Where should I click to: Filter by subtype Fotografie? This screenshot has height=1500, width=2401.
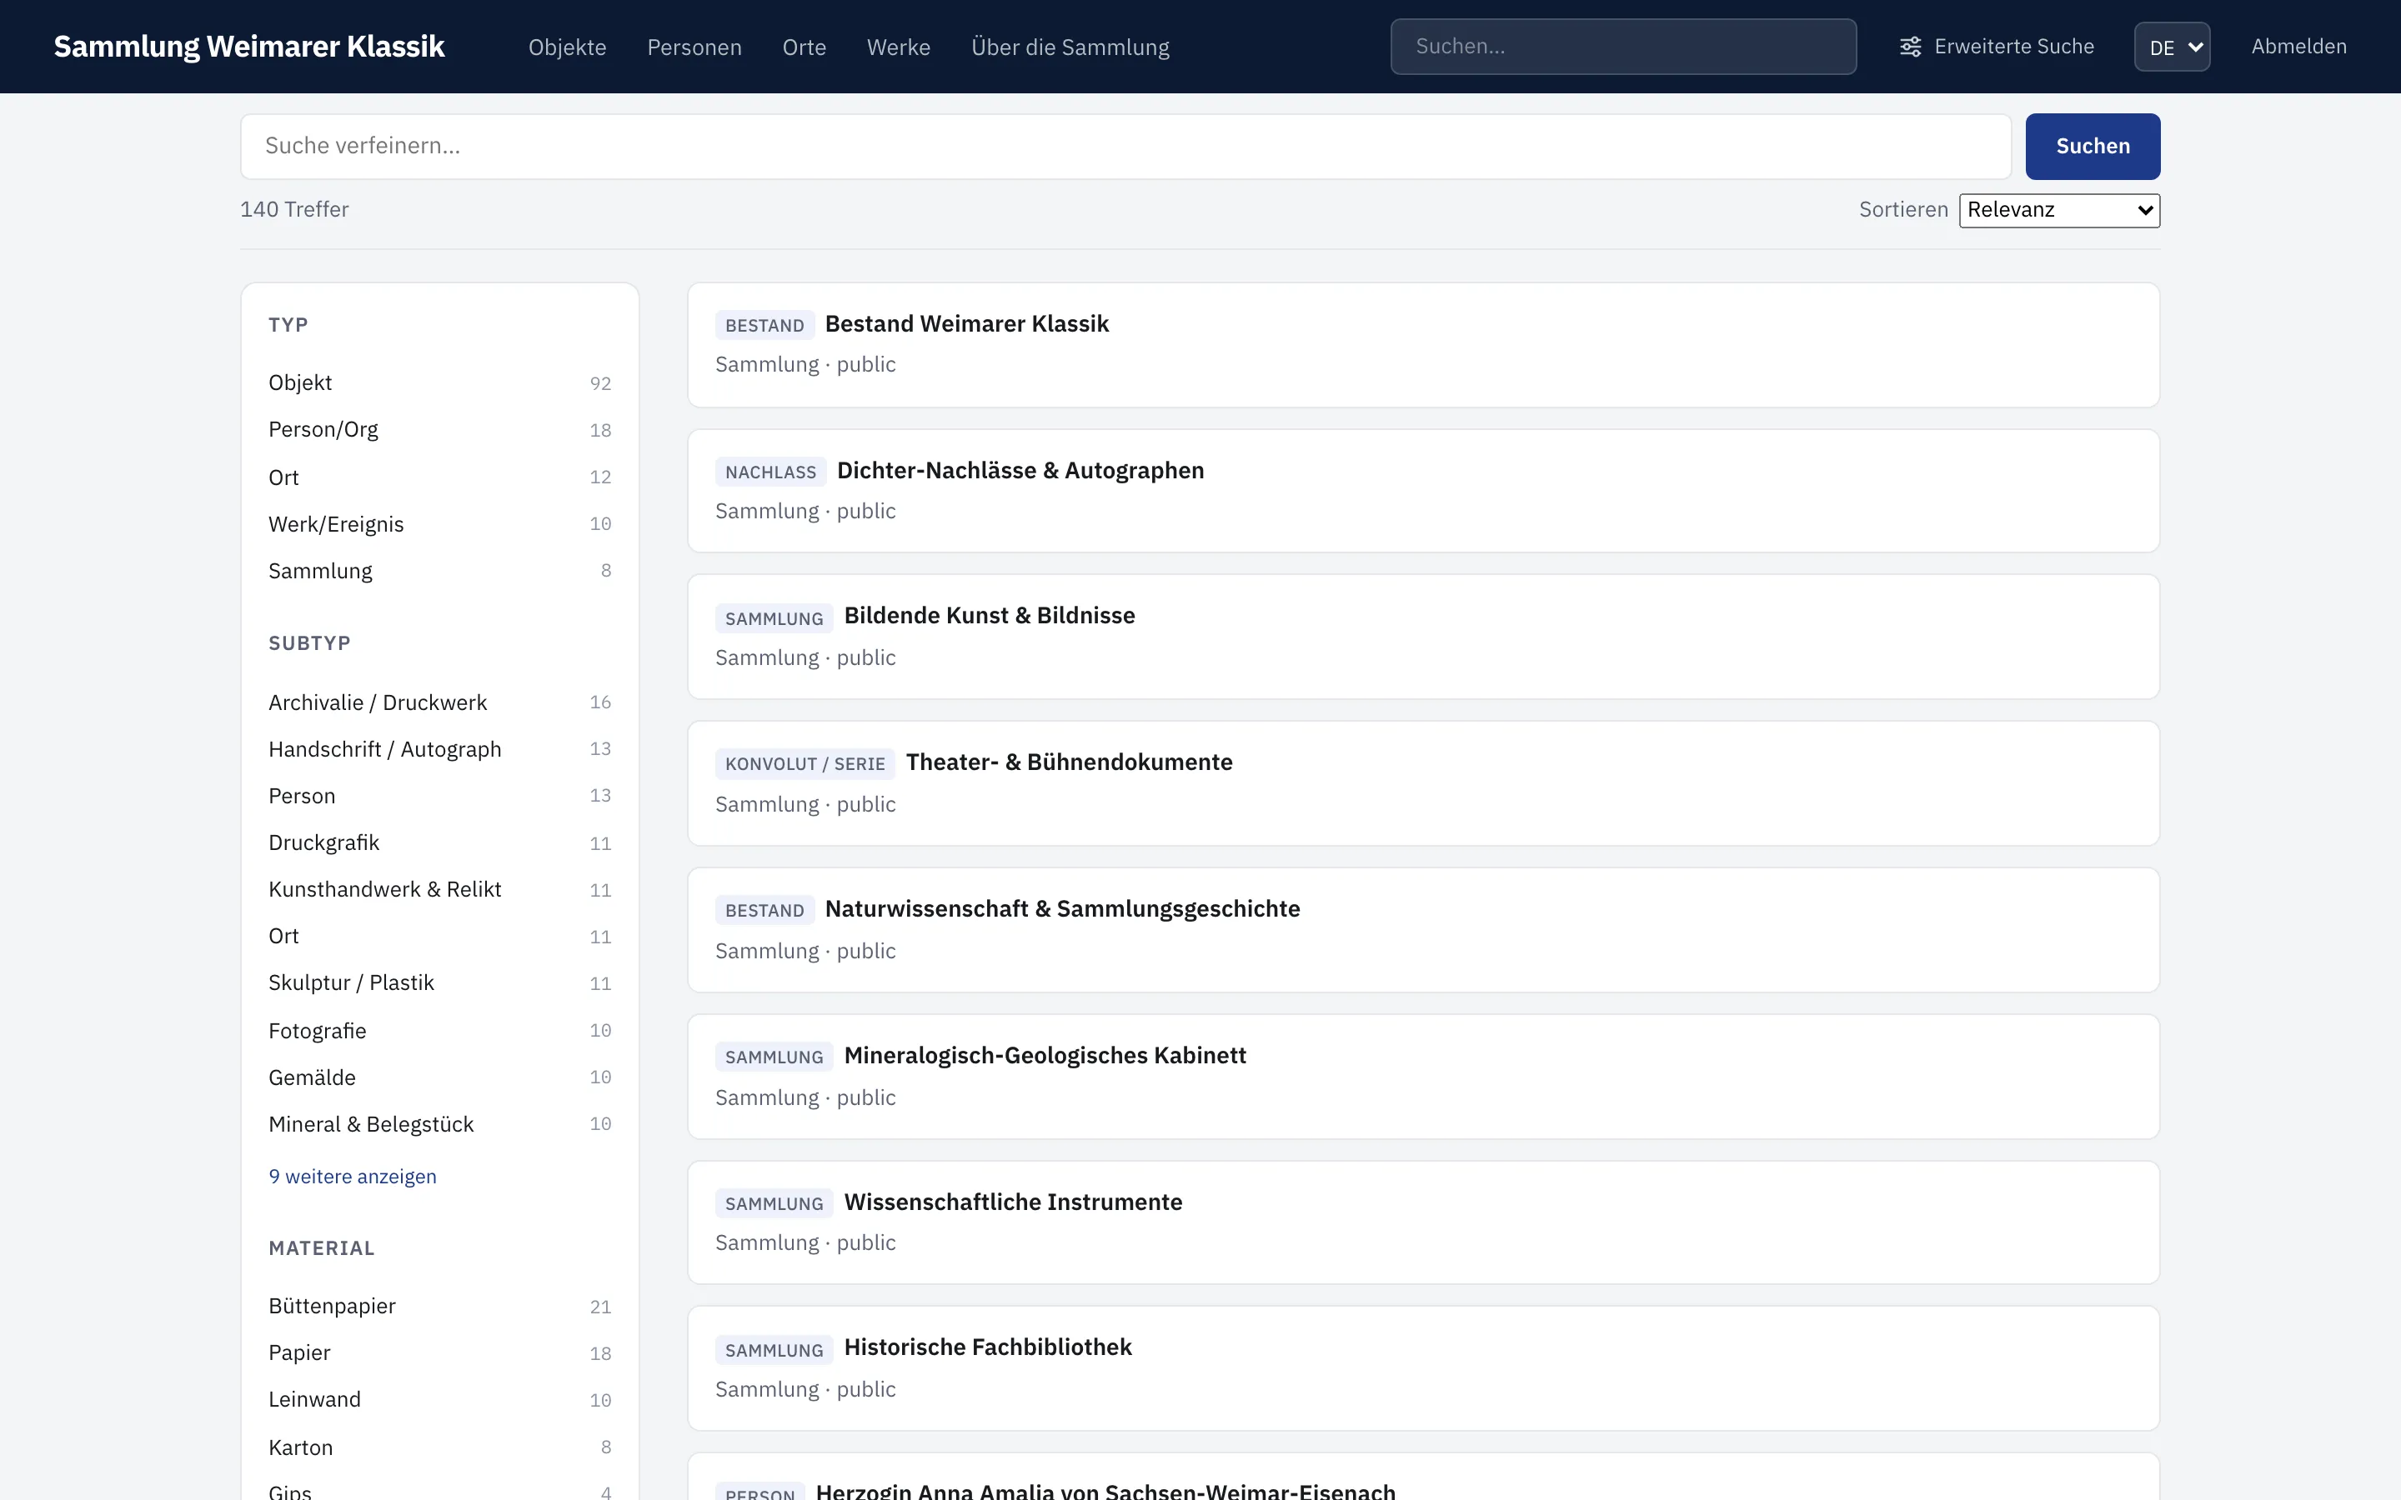point(439,1031)
